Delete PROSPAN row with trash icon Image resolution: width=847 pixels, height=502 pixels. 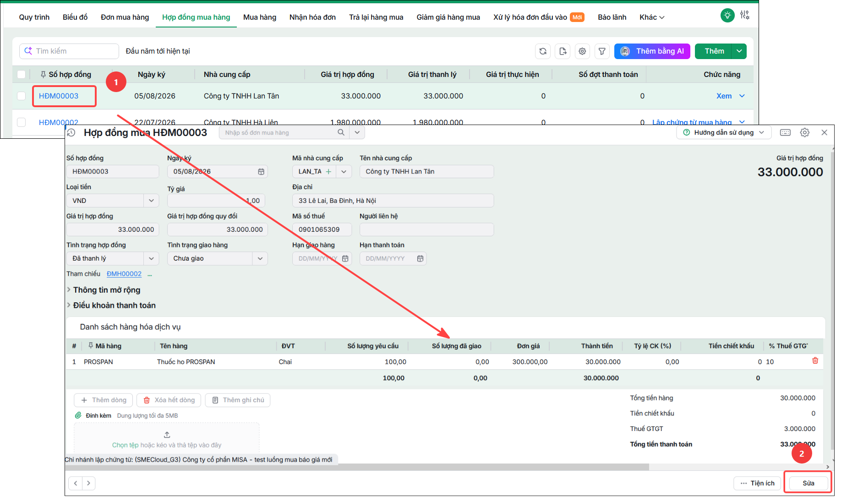(815, 360)
